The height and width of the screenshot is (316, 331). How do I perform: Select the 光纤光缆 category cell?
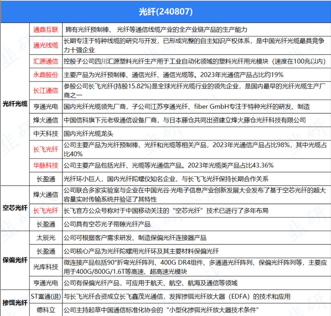15,104
